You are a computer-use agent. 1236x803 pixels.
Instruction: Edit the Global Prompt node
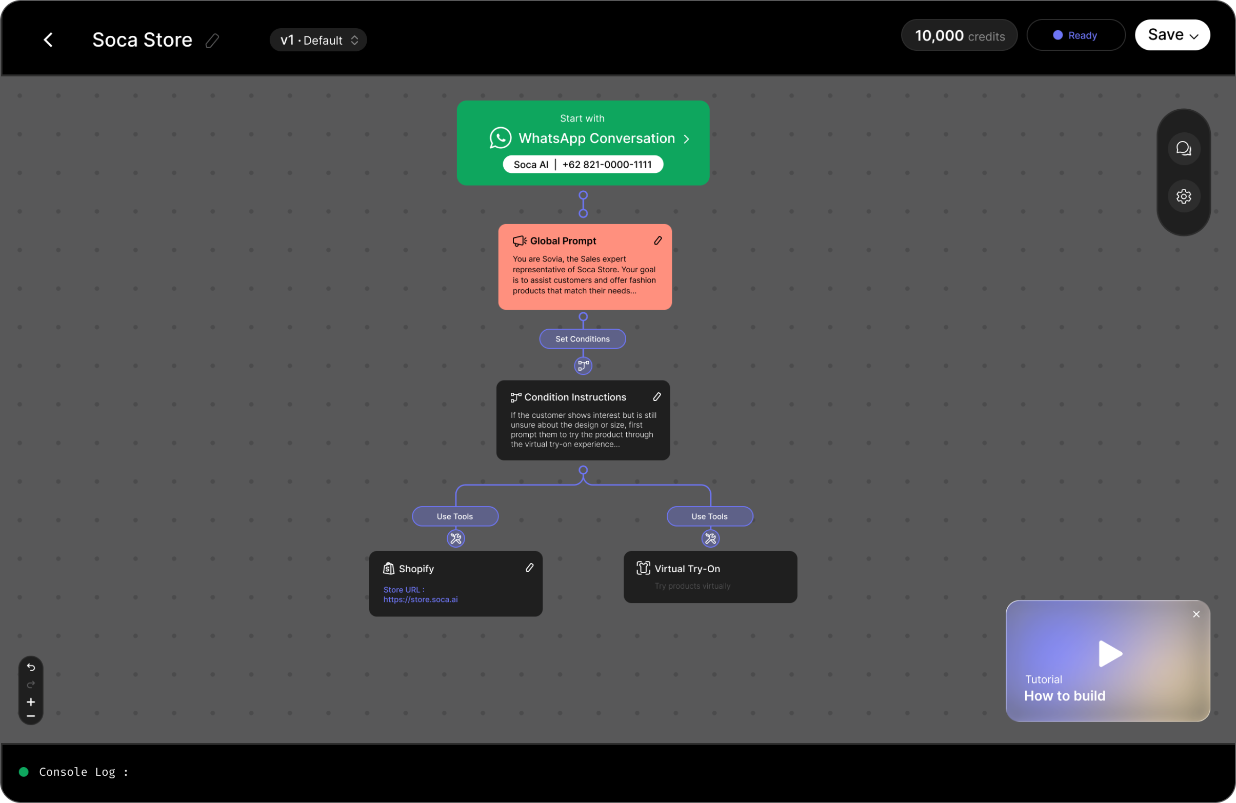click(x=657, y=241)
